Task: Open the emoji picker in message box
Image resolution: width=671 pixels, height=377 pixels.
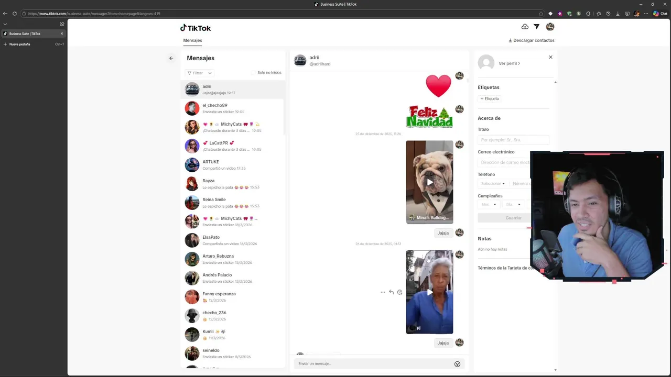Action: coord(457,364)
